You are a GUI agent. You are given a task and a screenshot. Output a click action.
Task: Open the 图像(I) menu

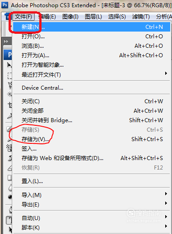click(x=70, y=17)
